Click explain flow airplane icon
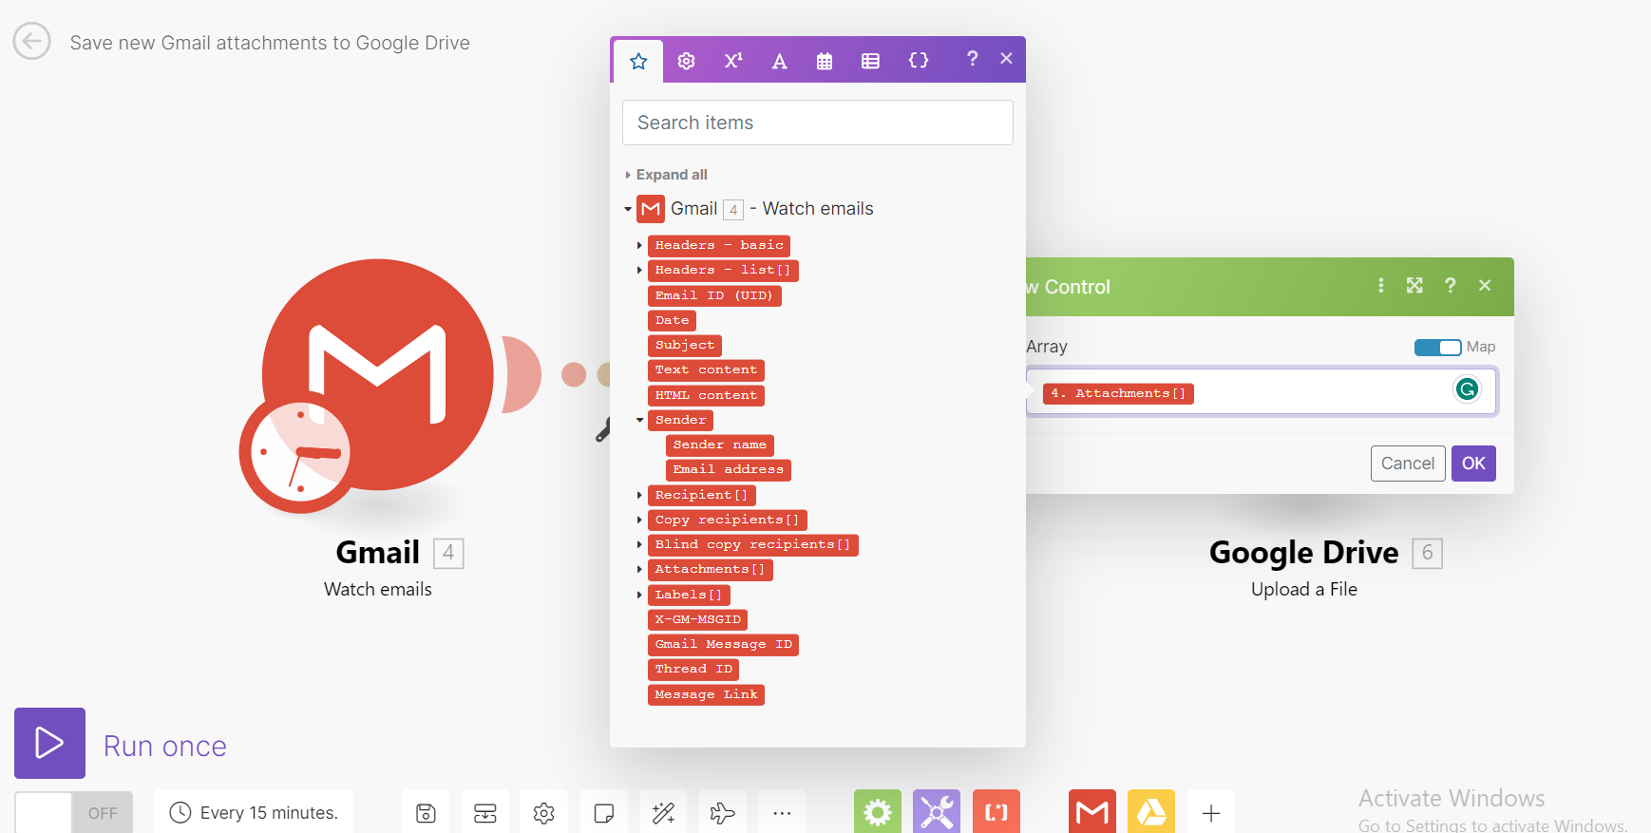Viewport: 1651px width, 833px height. (x=722, y=813)
